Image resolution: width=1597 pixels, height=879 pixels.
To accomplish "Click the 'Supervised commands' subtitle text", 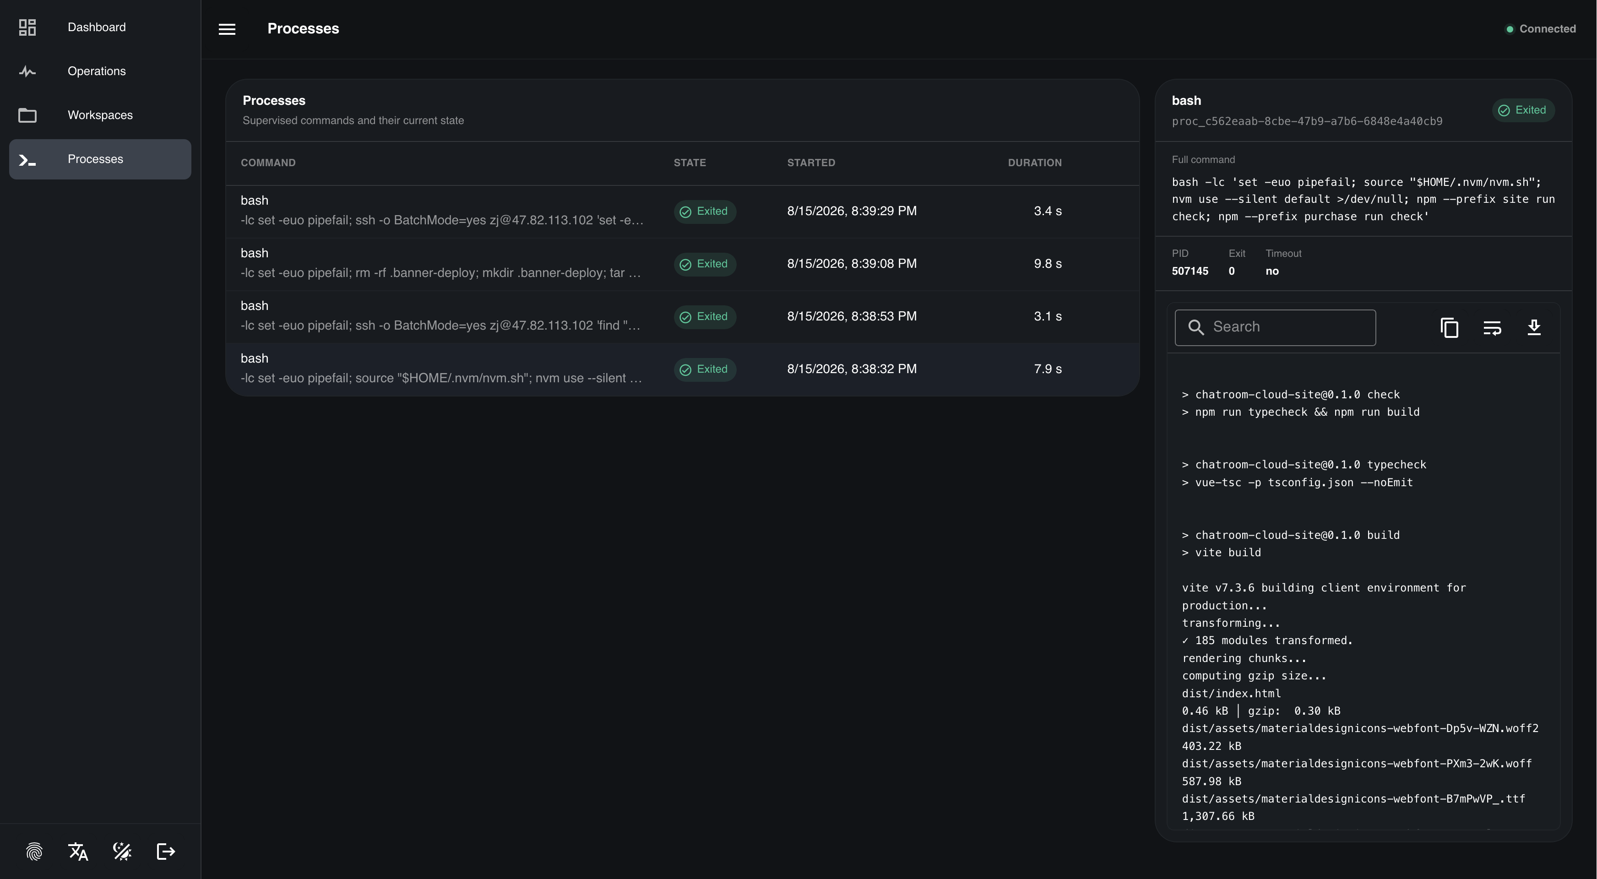I will (353, 121).
